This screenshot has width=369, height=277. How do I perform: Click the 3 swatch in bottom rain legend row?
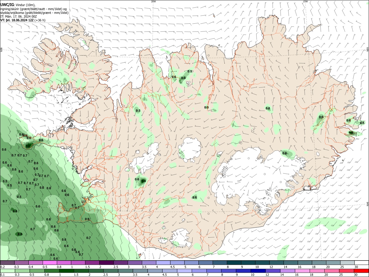[125, 271]
